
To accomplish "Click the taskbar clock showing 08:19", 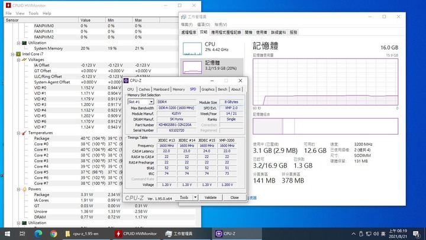I will [398, 233].
